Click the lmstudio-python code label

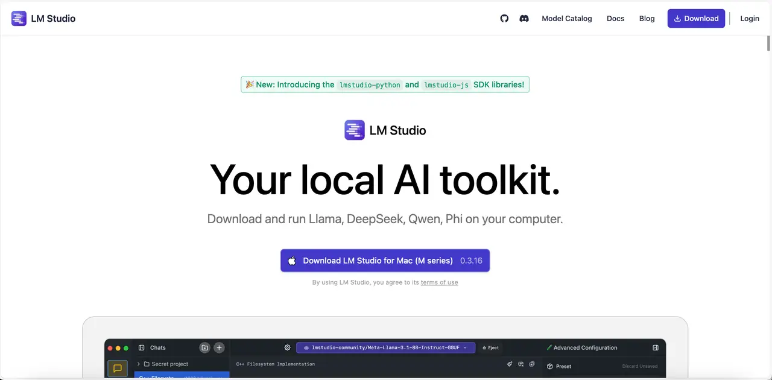coord(369,85)
